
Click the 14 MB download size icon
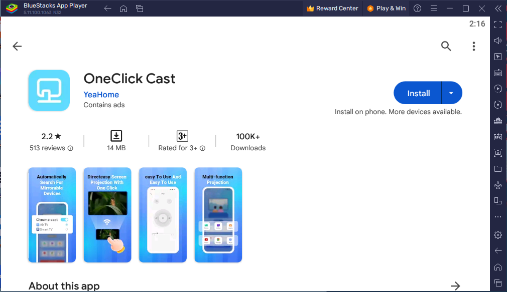coord(116,136)
